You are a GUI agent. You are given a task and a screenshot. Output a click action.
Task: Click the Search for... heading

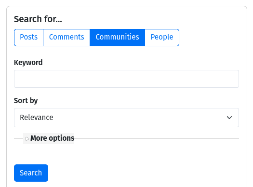pyautogui.click(x=38, y=19)
